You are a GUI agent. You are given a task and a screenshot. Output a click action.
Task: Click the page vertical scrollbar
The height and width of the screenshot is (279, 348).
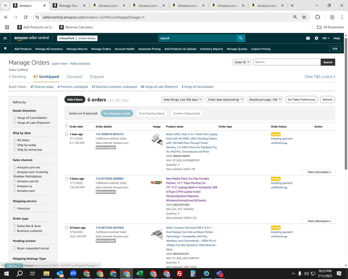[346, 104]
